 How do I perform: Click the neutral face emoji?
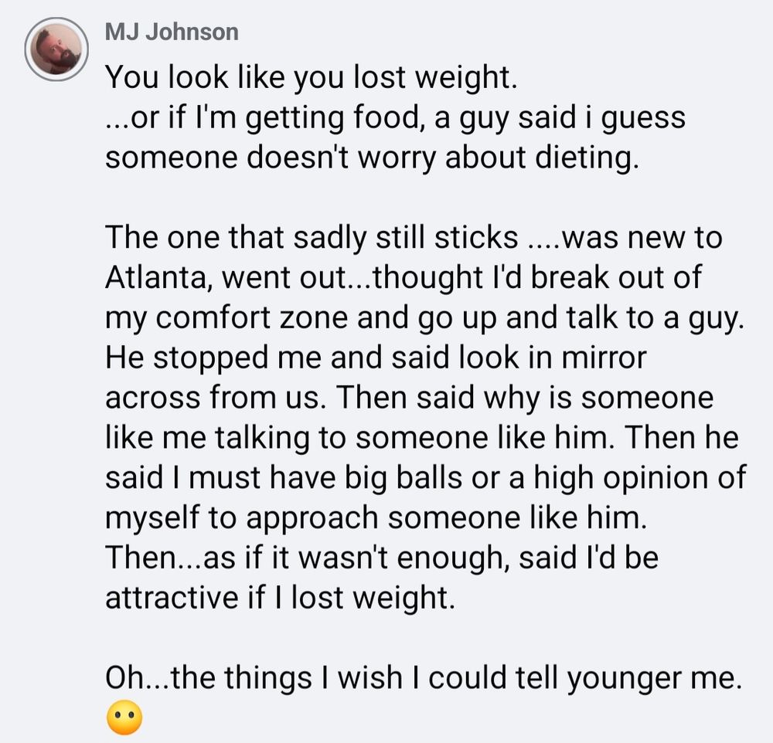point(124,721)
